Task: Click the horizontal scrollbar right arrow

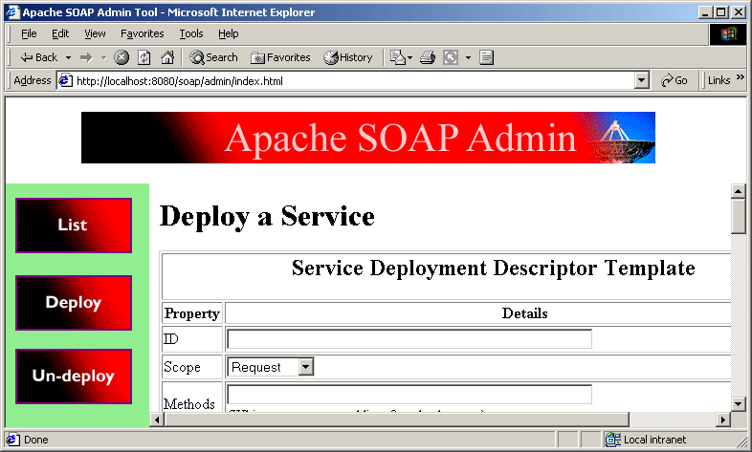Action: point(723,420)
